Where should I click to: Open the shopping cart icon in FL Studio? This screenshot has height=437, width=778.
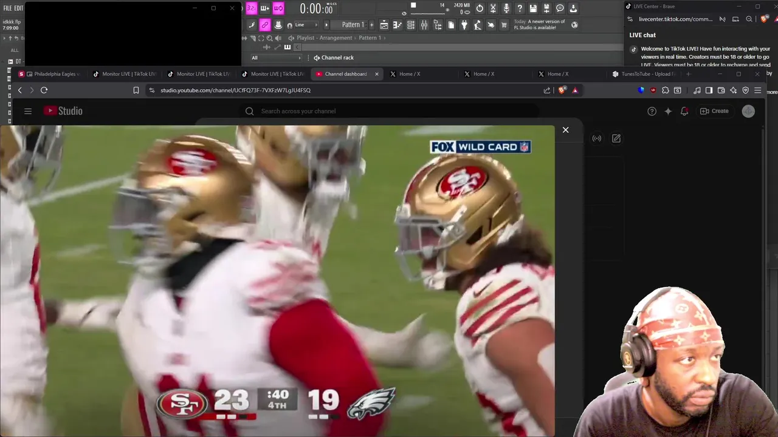[x=504, y=25]
